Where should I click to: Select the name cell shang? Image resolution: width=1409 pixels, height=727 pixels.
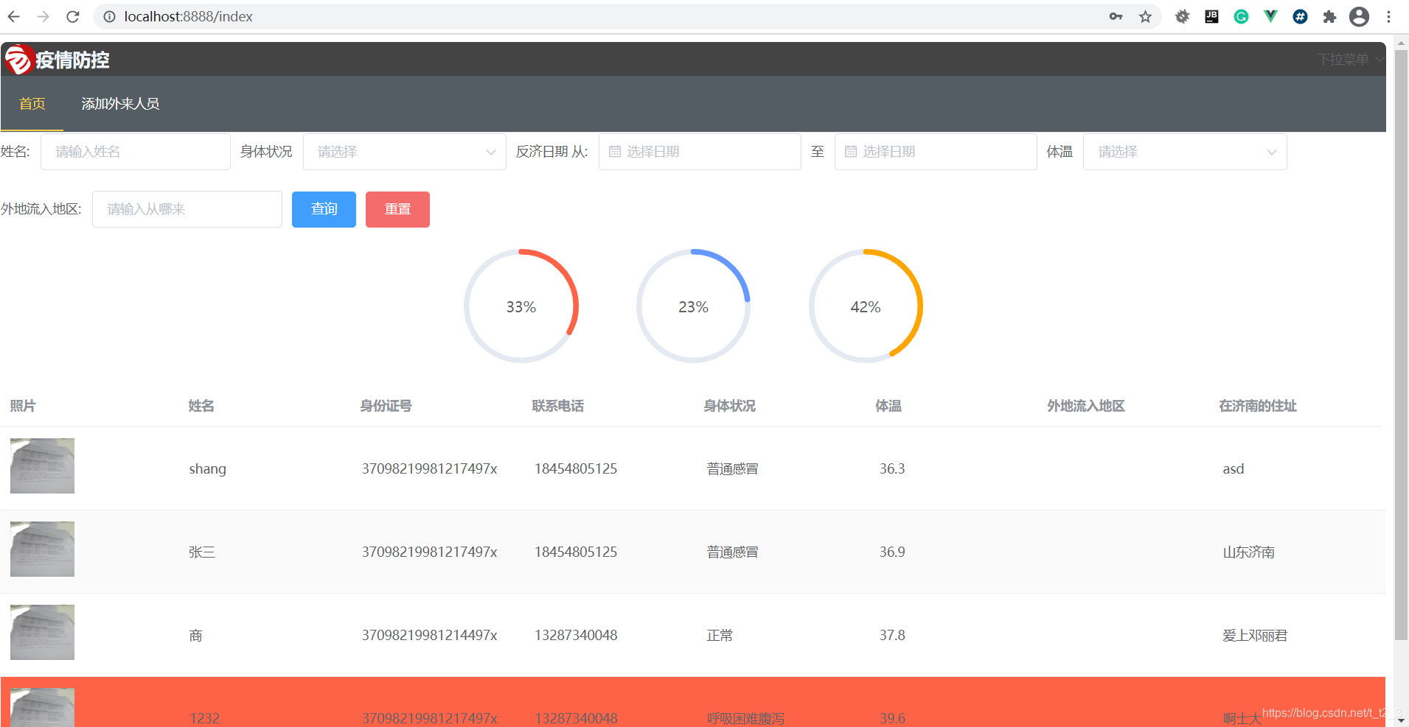tap(207, 469)
